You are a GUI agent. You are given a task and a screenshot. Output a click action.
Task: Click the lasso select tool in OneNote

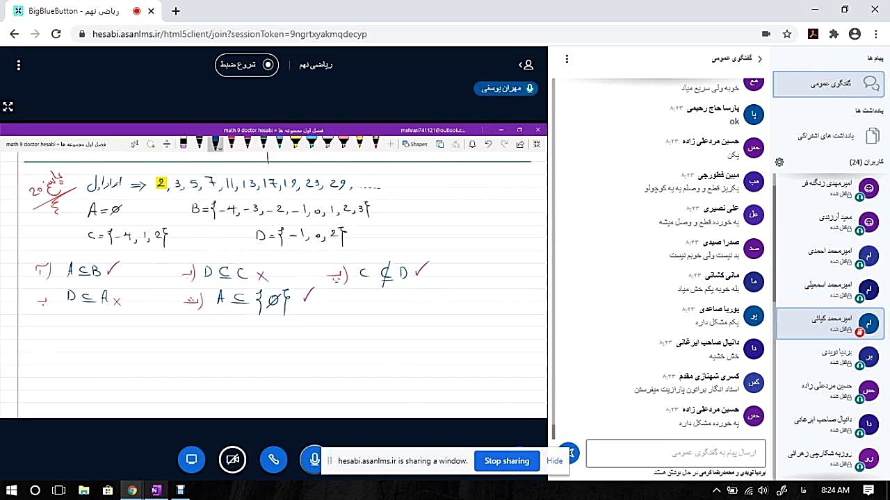pyautogui.click(x=152, y=144)
